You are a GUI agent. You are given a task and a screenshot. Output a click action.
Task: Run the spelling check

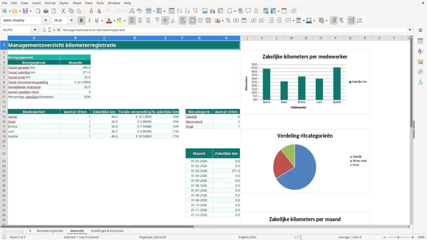click(139, 11)
